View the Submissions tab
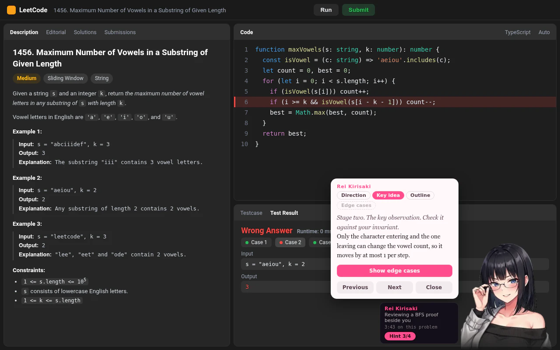The image size is (560, 350). (x=120, y=32)
